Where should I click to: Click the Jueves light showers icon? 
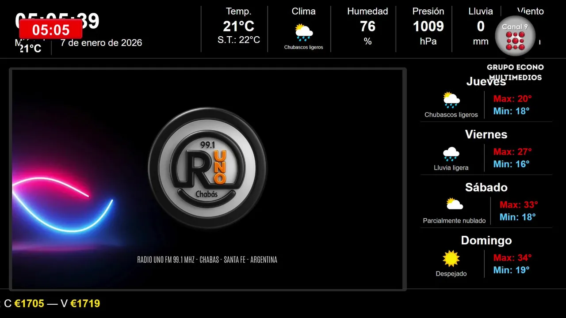click(451, 100)
